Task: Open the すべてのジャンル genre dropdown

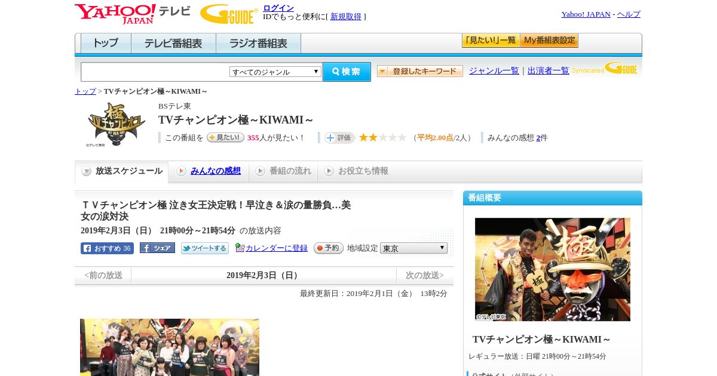Action: coord(275,72)
